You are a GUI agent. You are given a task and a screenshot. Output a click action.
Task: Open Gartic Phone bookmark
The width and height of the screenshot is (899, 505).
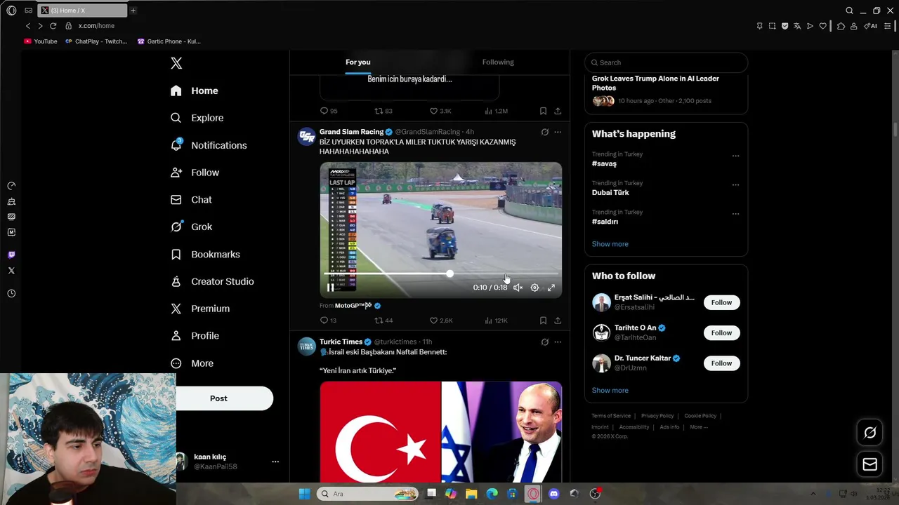click(x=169, y=41)
